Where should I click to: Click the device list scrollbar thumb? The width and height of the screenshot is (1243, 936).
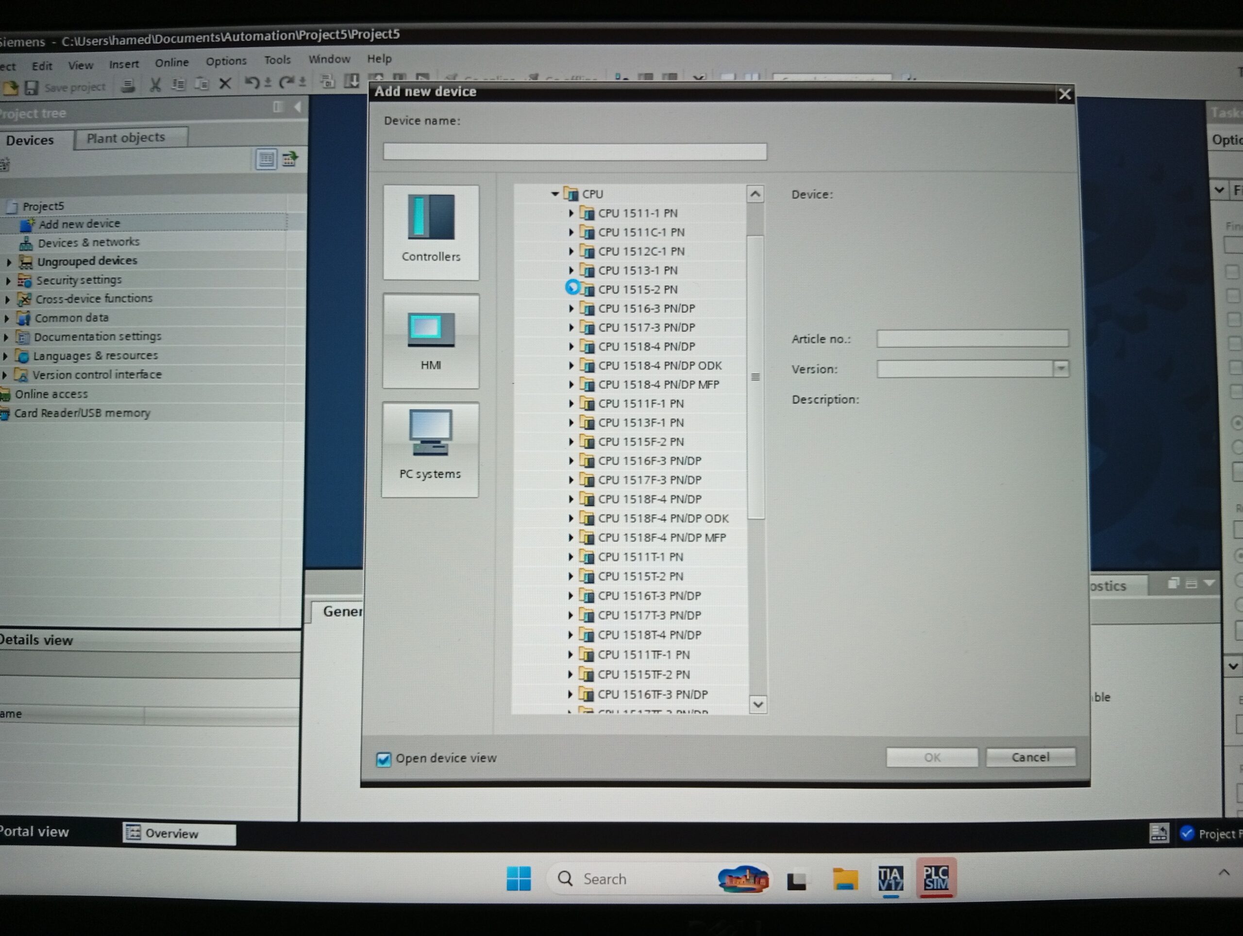tap(756, 377)
